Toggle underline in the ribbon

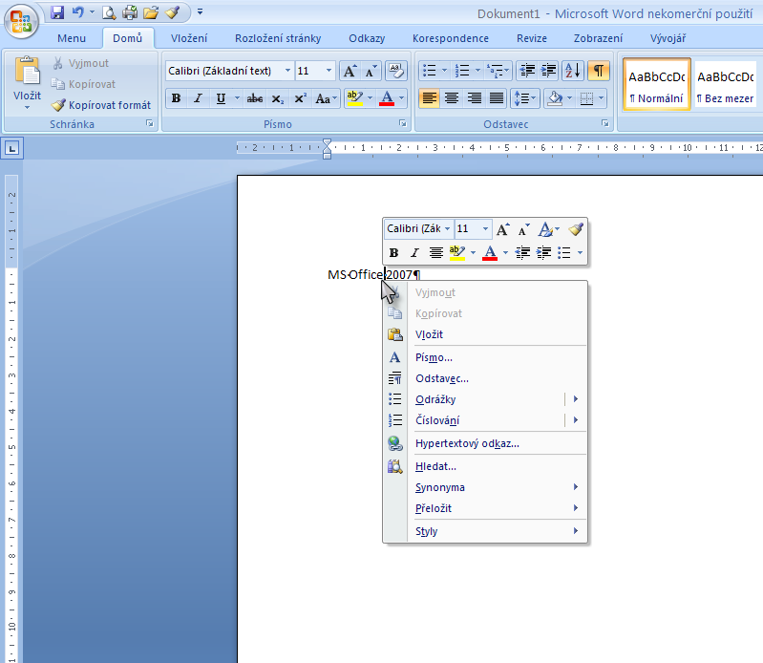coord(221,98)
